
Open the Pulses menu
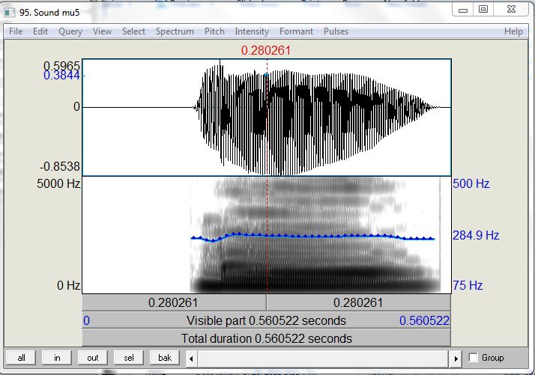point(336,31)
